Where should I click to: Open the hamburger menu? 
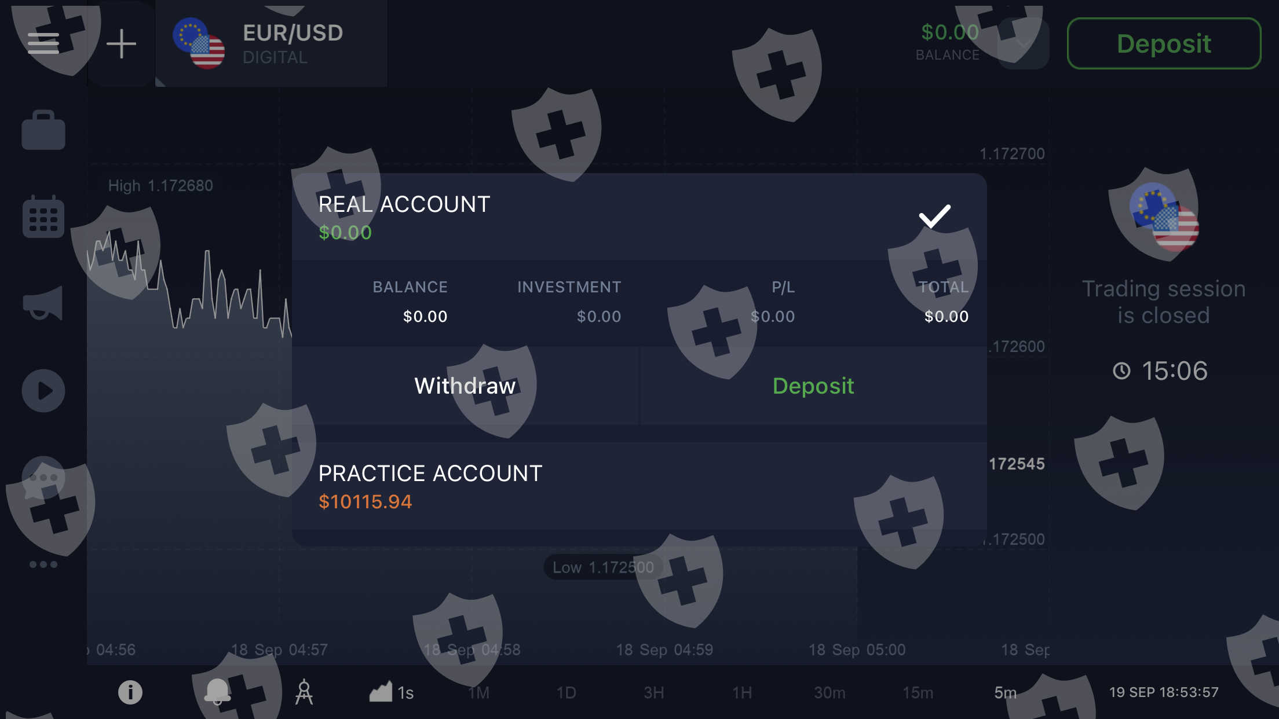click(43, 43)
